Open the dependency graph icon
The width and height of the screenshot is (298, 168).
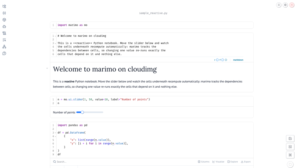click(x=4, y=47)
